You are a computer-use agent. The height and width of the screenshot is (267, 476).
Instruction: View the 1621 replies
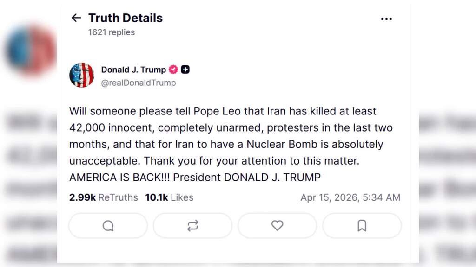pyautogui.click(x=111, y=32)
